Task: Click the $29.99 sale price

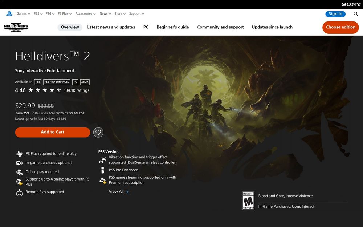Action: point(25,106)
